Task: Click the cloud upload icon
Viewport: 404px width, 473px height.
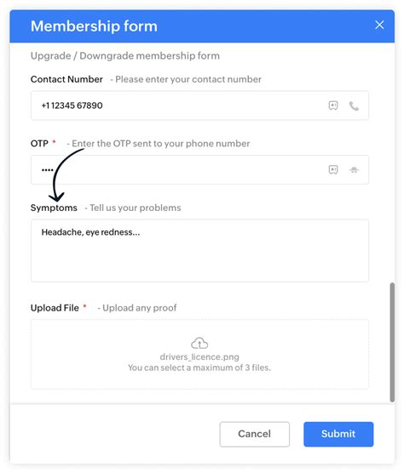Action: 199,344
